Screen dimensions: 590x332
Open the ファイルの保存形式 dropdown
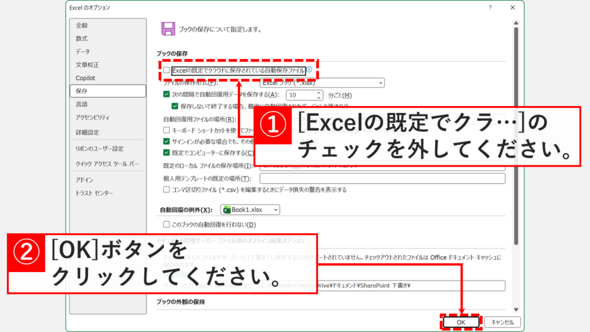tap(322, 83)
